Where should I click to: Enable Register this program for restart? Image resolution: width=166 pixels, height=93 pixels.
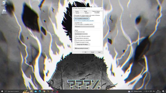(75, 42)
